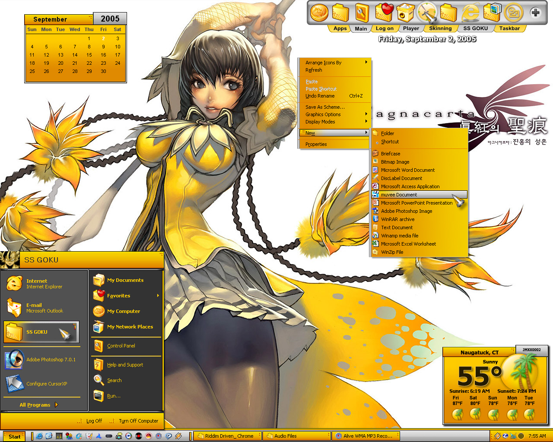Choose Microsoft Access Application

[419, 186]
